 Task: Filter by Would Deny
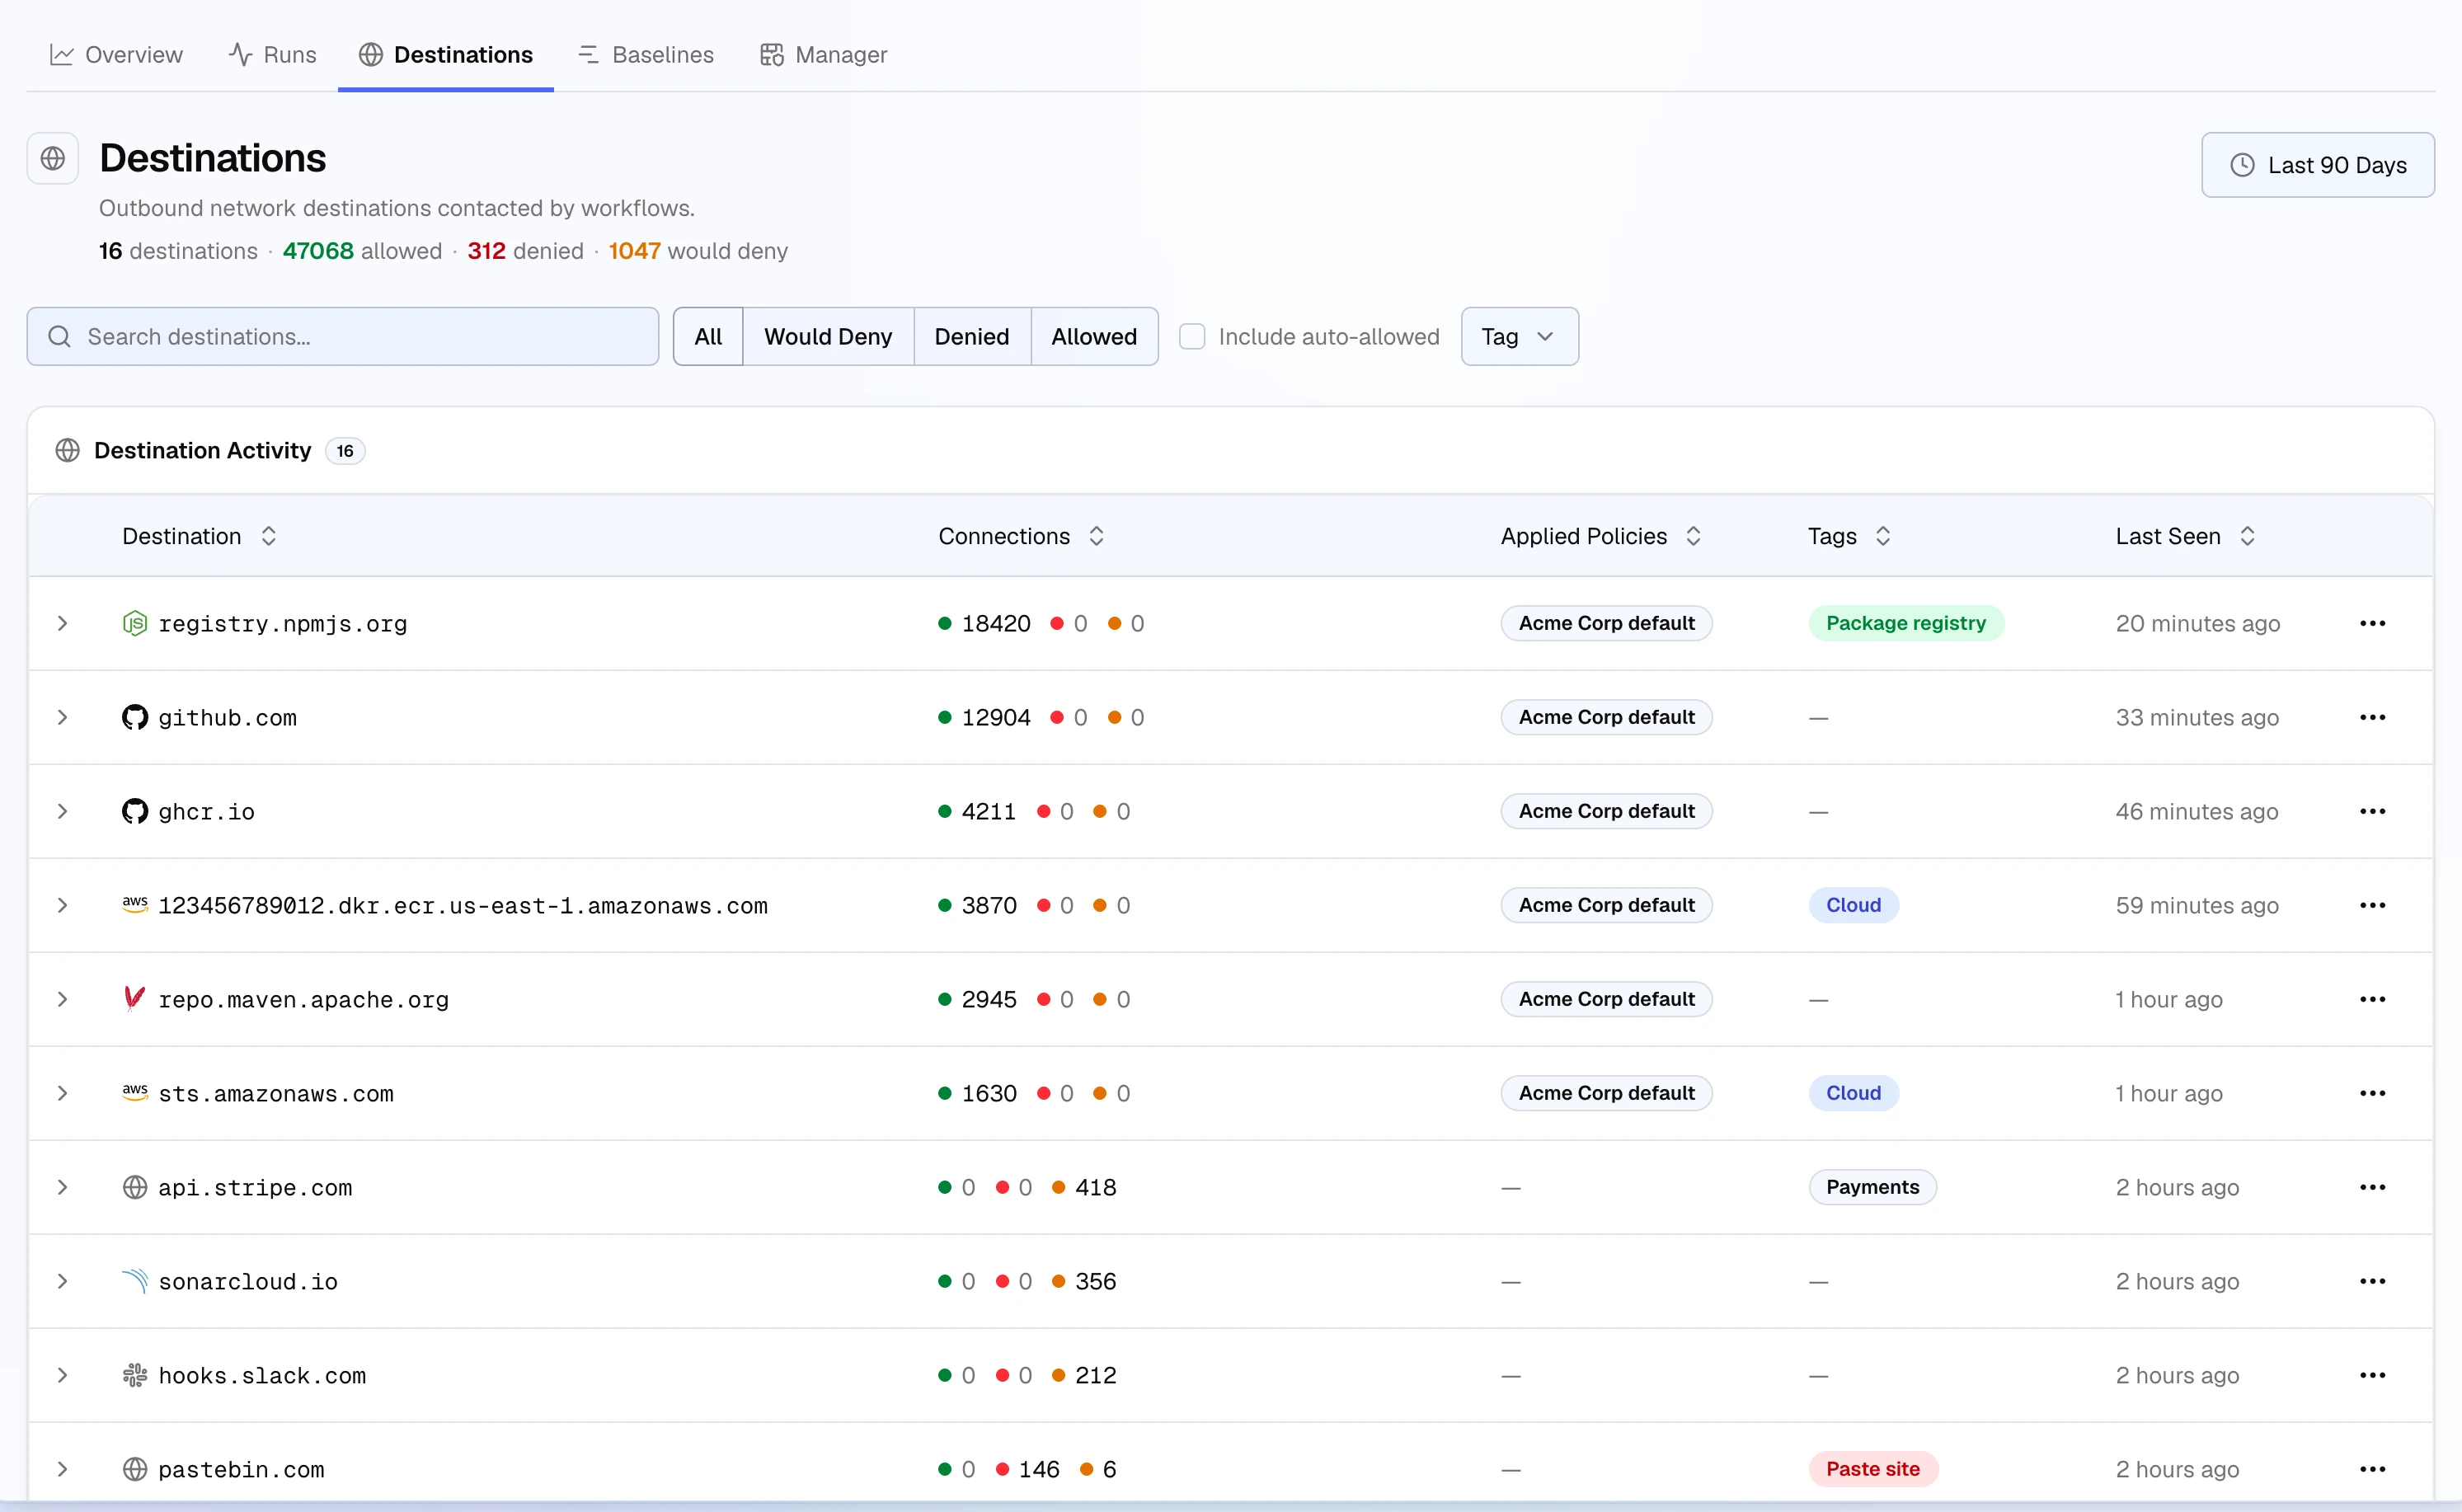[828, 337]
